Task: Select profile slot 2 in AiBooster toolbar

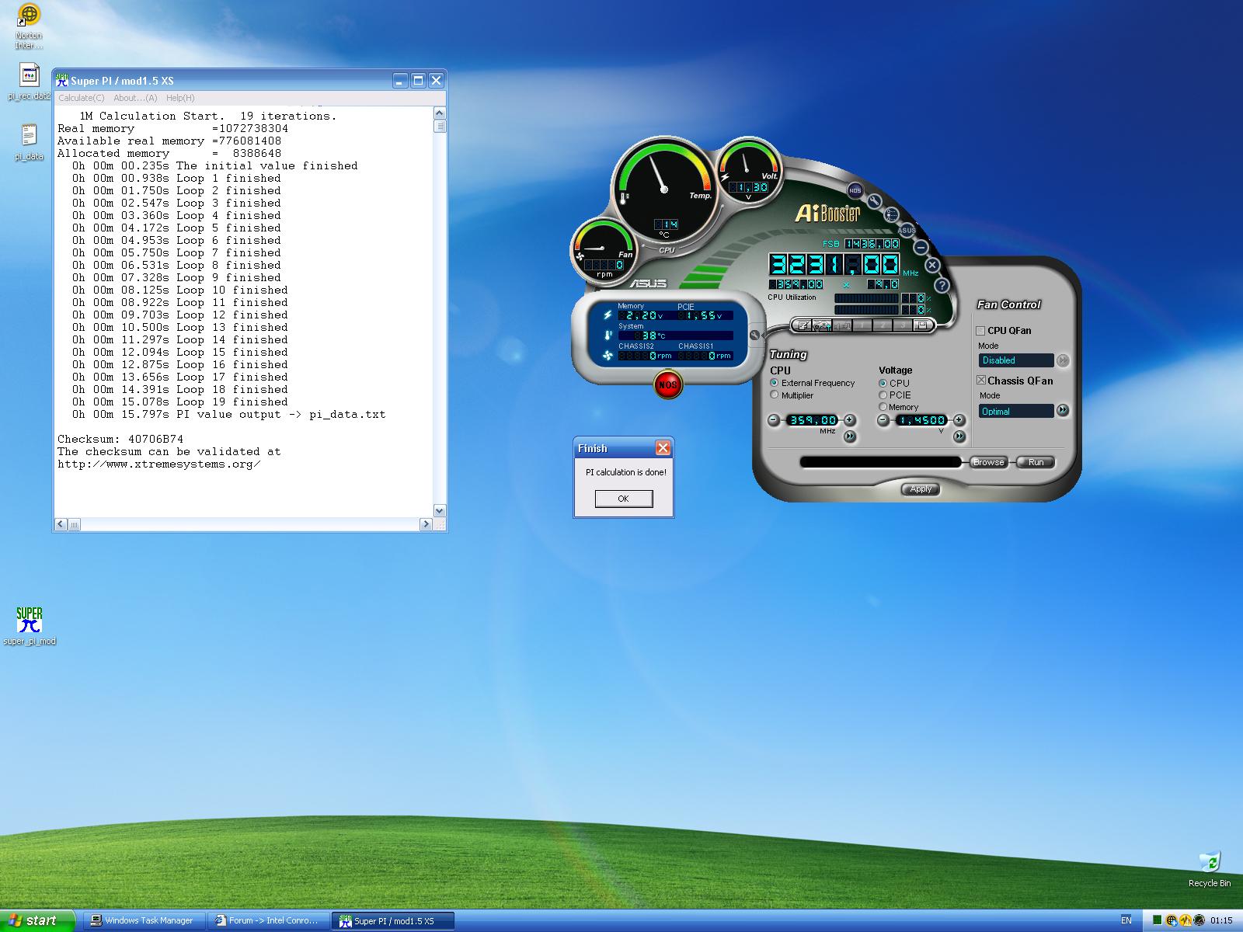Action: [883, 325]
